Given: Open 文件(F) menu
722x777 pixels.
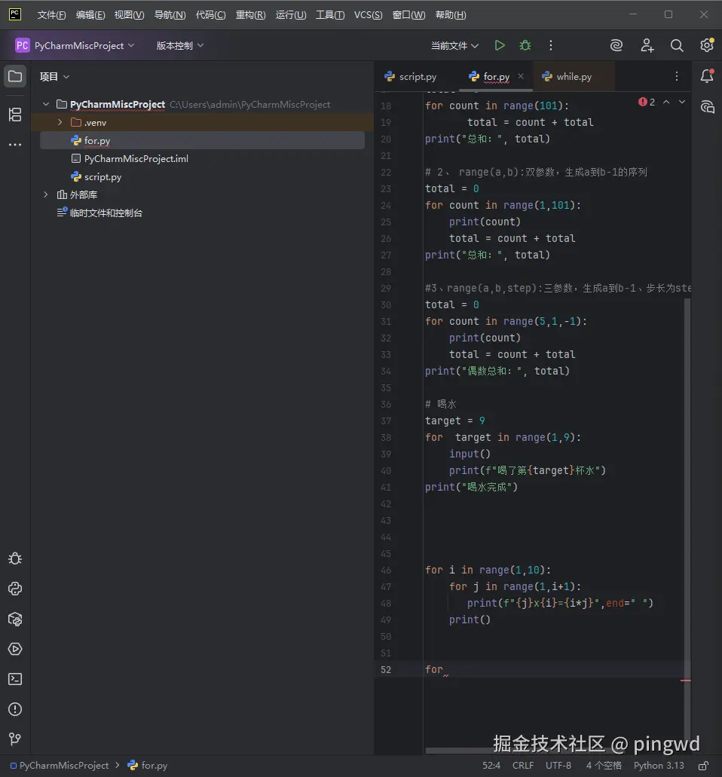Looking at the screenshot, I should 51,15.
